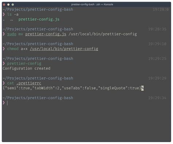Click the prompt chevron before 'ls -a'
The width and height of the screenshot is (173, 144).
[x=4, y=14]
